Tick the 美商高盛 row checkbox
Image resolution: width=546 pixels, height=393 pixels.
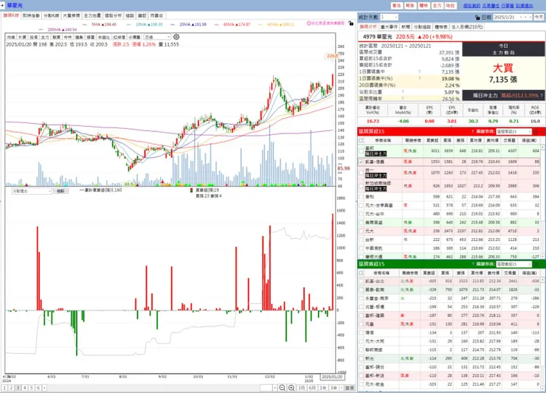tap(361, 223)
